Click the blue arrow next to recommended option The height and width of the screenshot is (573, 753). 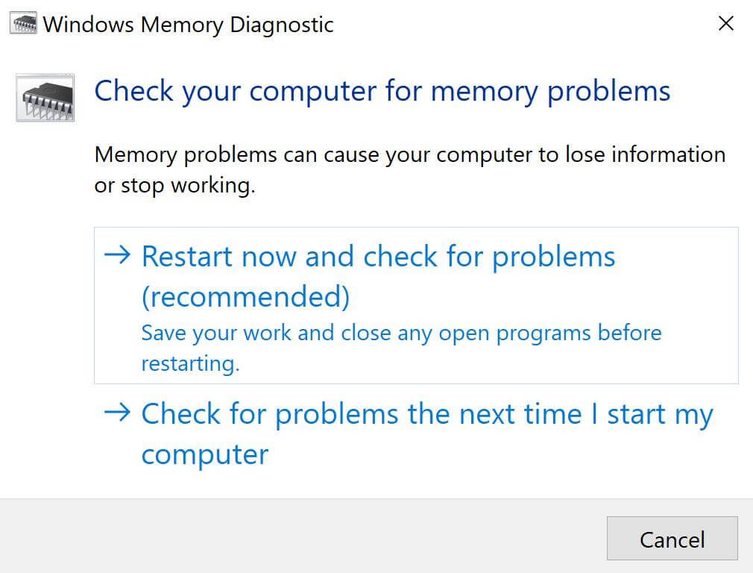(118, 256)
